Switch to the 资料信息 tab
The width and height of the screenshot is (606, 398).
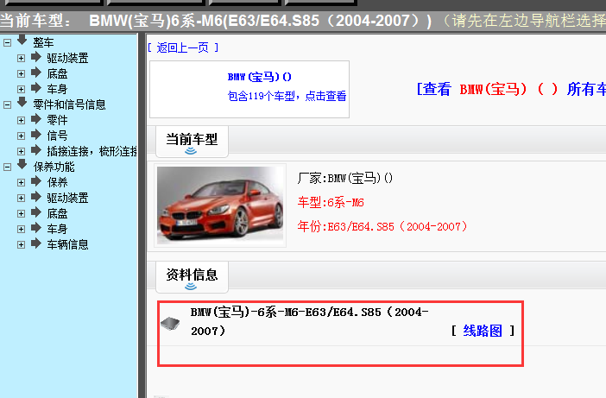[x=193, y=276]
